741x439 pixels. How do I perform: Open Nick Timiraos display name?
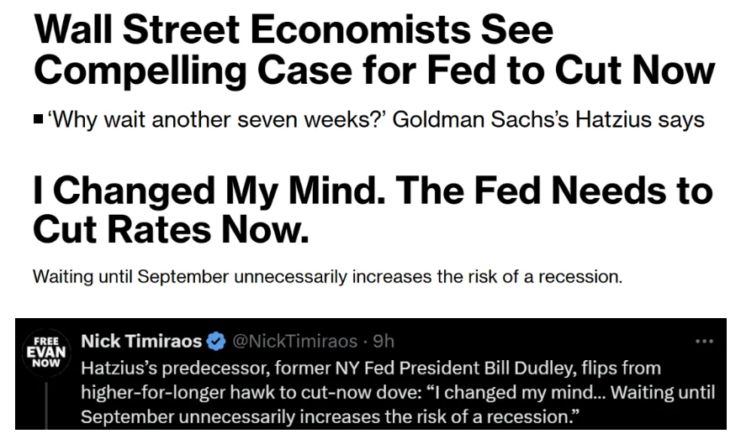pyautogui.click(x=141, y=341)
